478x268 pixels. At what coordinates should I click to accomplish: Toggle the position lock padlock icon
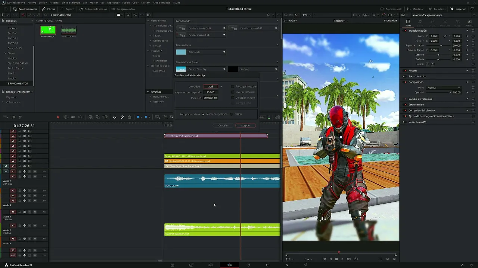(x=130, y=117)
